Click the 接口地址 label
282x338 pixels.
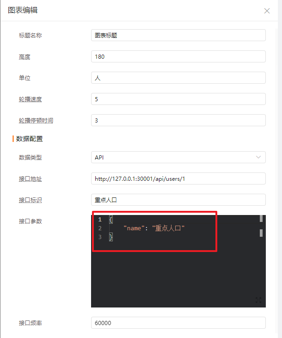tap(30, 178)
